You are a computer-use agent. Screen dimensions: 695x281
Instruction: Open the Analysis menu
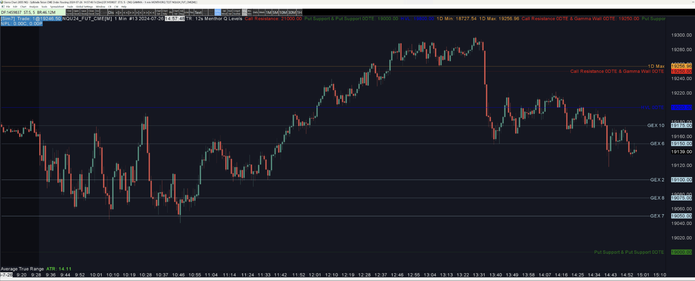pos(34,7)
